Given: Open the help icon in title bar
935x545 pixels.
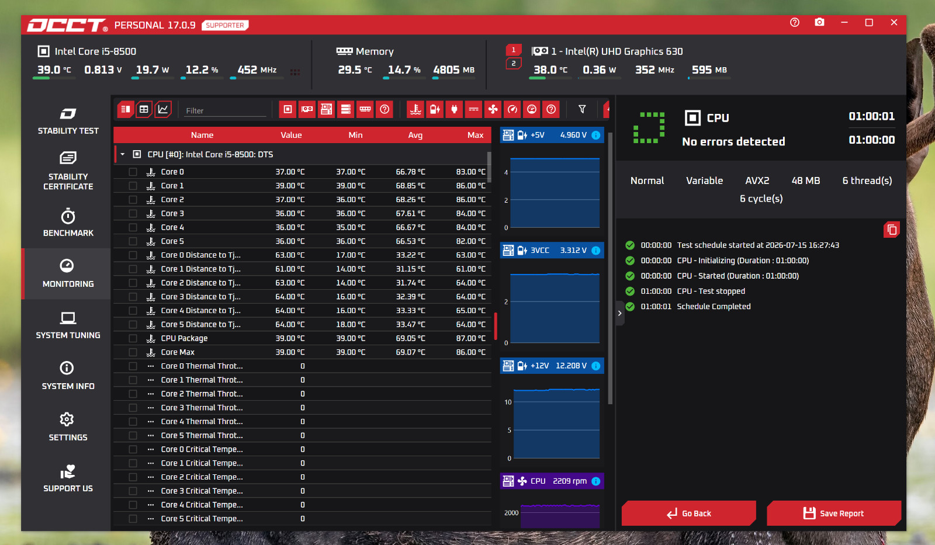Looking at the screenshot, I should (x=795, y=22).
